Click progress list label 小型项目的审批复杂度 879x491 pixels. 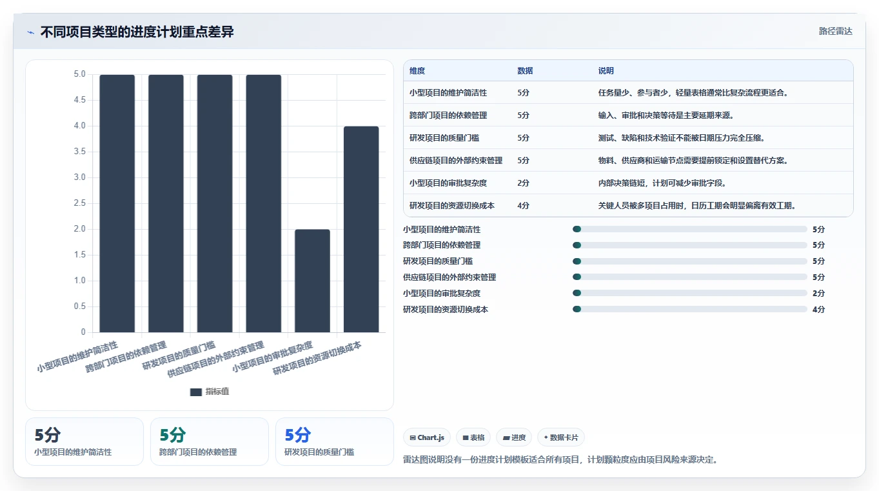click(442, 294)
